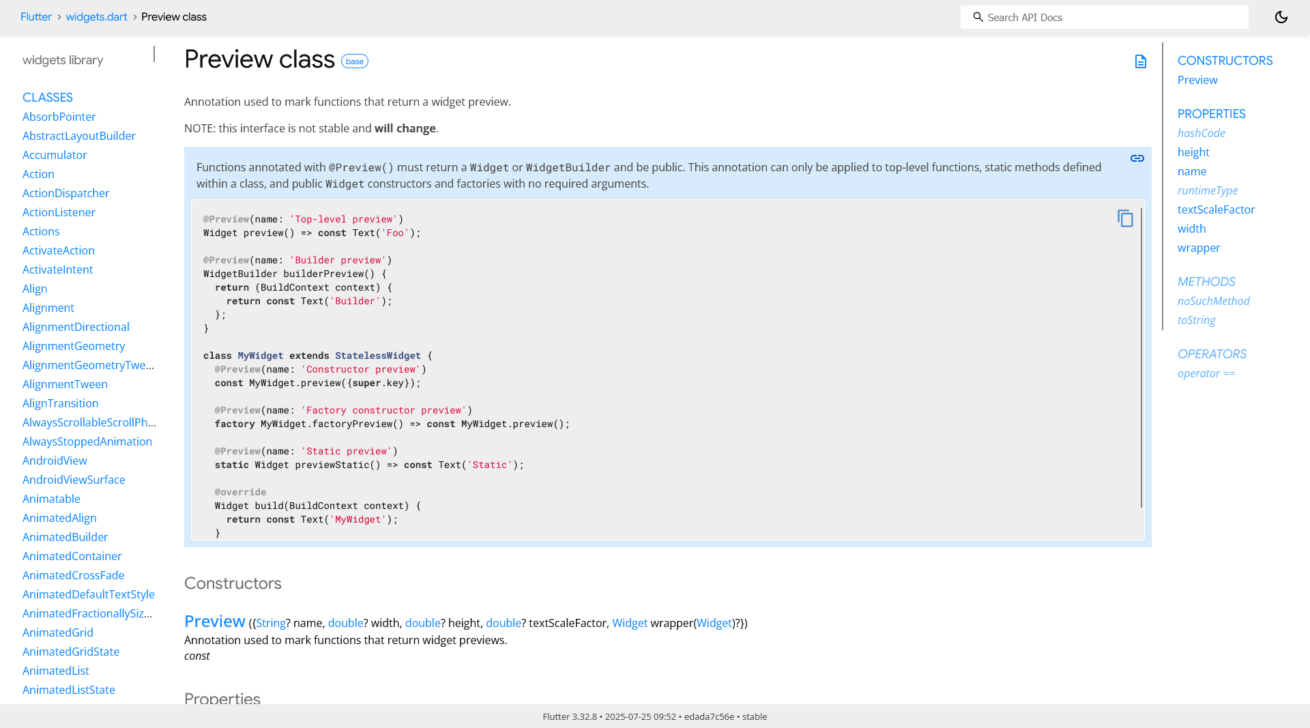
Task: Copy the code sample to clipboard
Action: tap(1125, 218)
